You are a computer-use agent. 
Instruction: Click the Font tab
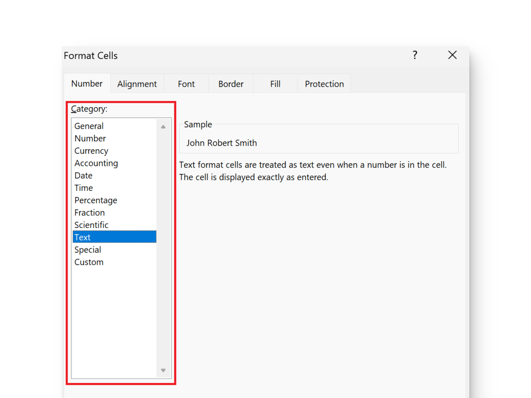click(x=186, y=83)
